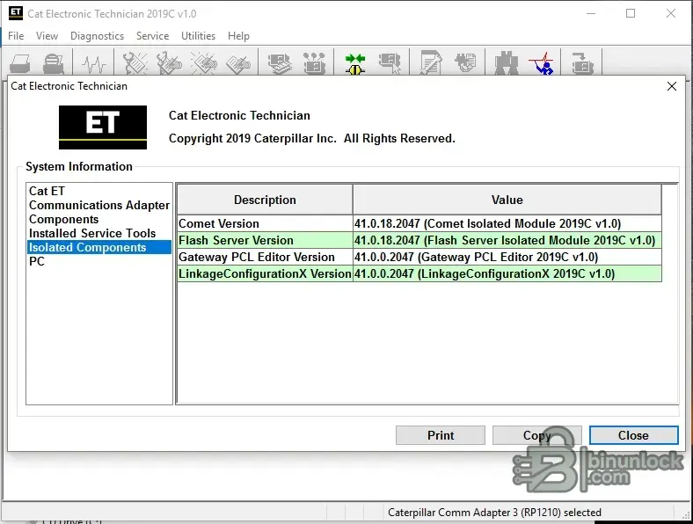Click the Description column header
This screenshot has width=693, height=524.
click(x=265, y=200)
